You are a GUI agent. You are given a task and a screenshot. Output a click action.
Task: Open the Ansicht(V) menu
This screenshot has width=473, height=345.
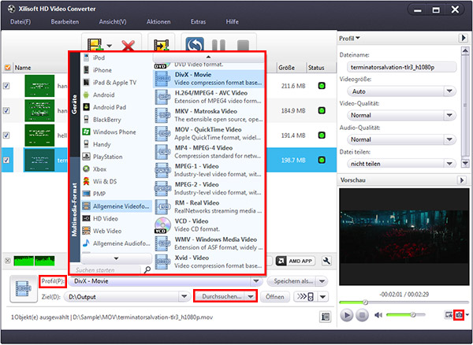(113, 22)
